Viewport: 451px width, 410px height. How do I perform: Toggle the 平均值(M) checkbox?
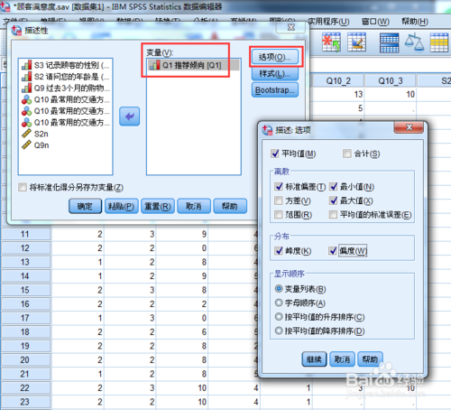(275, 154)
